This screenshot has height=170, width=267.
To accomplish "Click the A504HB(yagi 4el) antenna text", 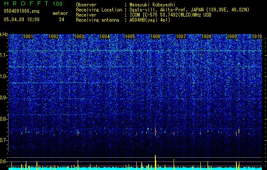I will coord(150,20).
